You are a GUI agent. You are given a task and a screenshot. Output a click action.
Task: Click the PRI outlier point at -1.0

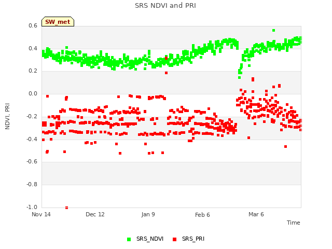(x=67, y=208)
